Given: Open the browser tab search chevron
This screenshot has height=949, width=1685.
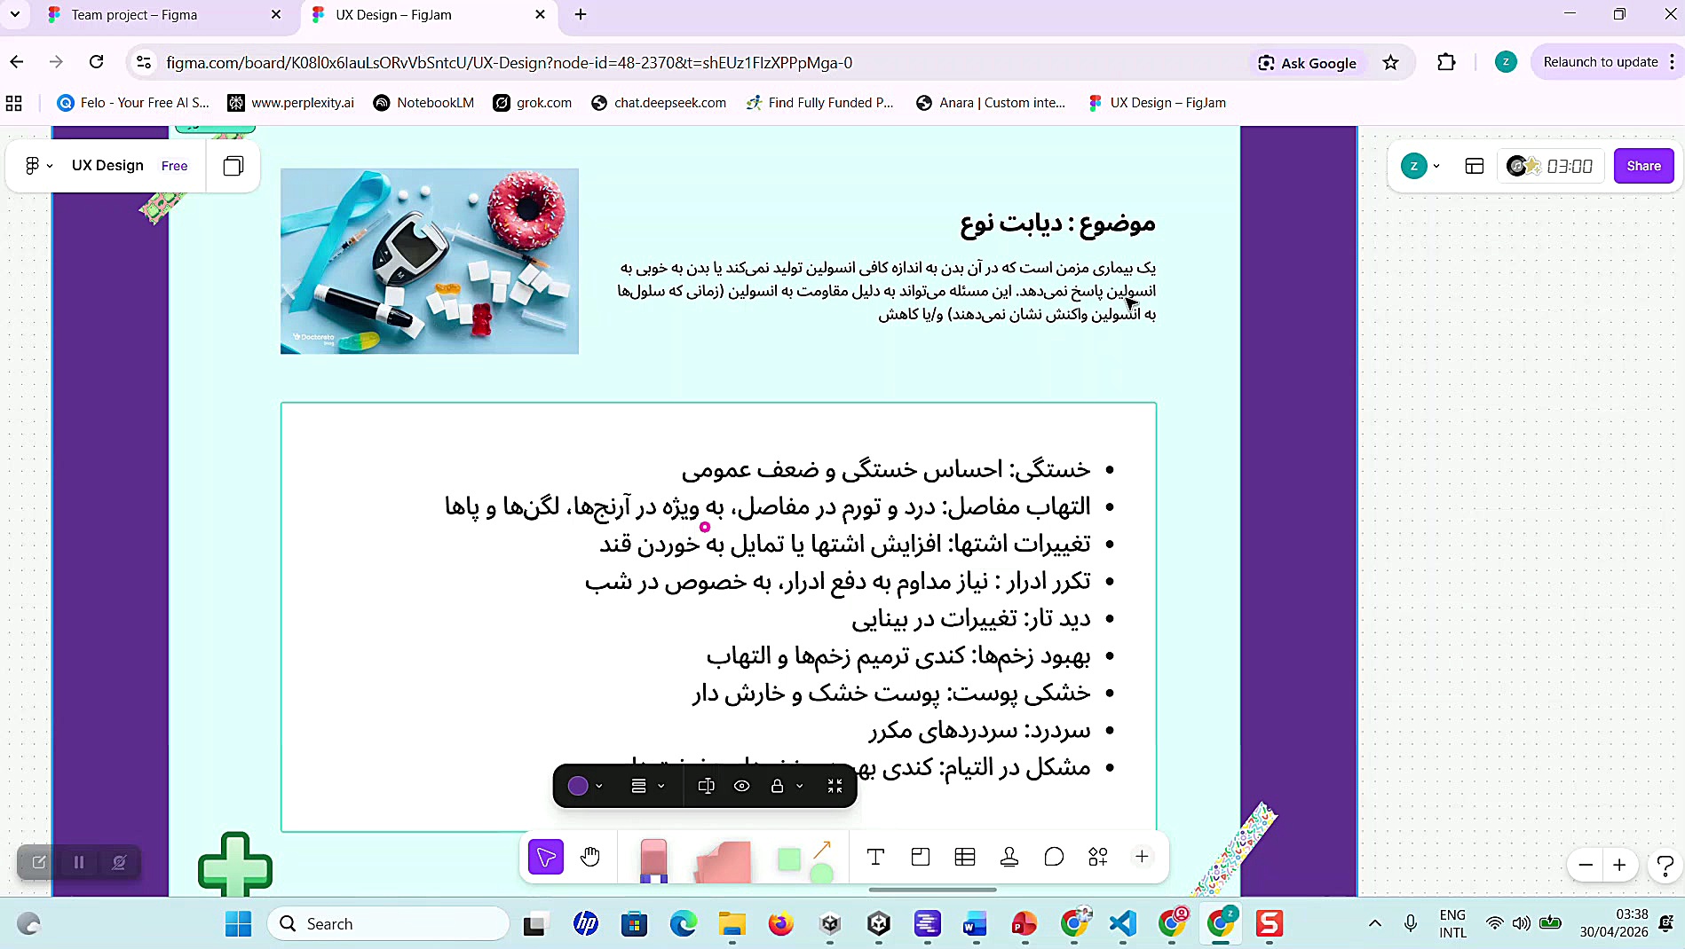Looking at the screenshot, I should pyautogui.click(x=15, y=14).
